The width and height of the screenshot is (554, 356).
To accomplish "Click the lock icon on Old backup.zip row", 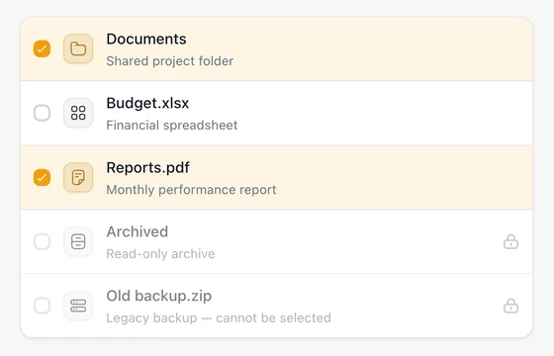I will 510,306.
